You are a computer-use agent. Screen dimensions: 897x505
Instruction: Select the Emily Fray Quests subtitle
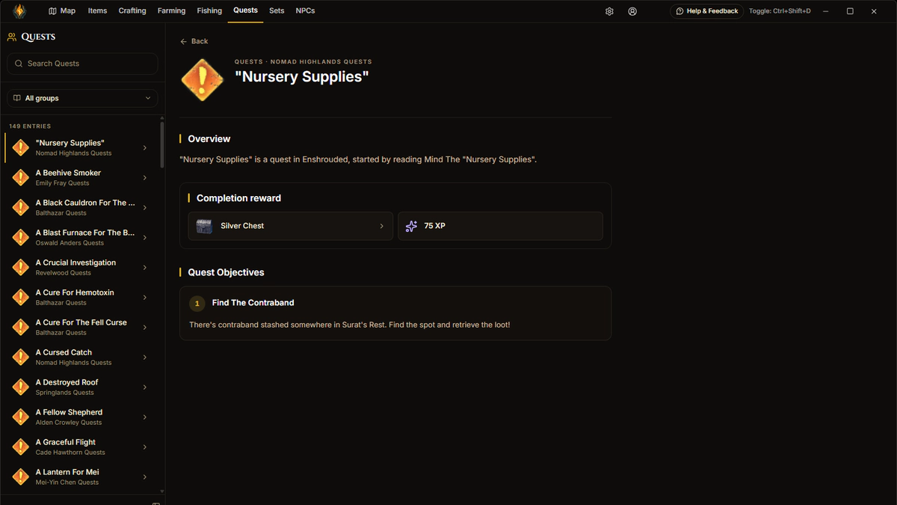pos(62,183)
